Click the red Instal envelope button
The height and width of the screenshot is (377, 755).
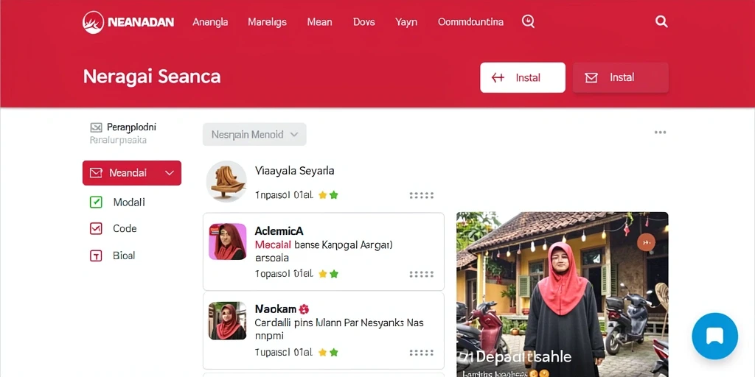click(620, 77)
